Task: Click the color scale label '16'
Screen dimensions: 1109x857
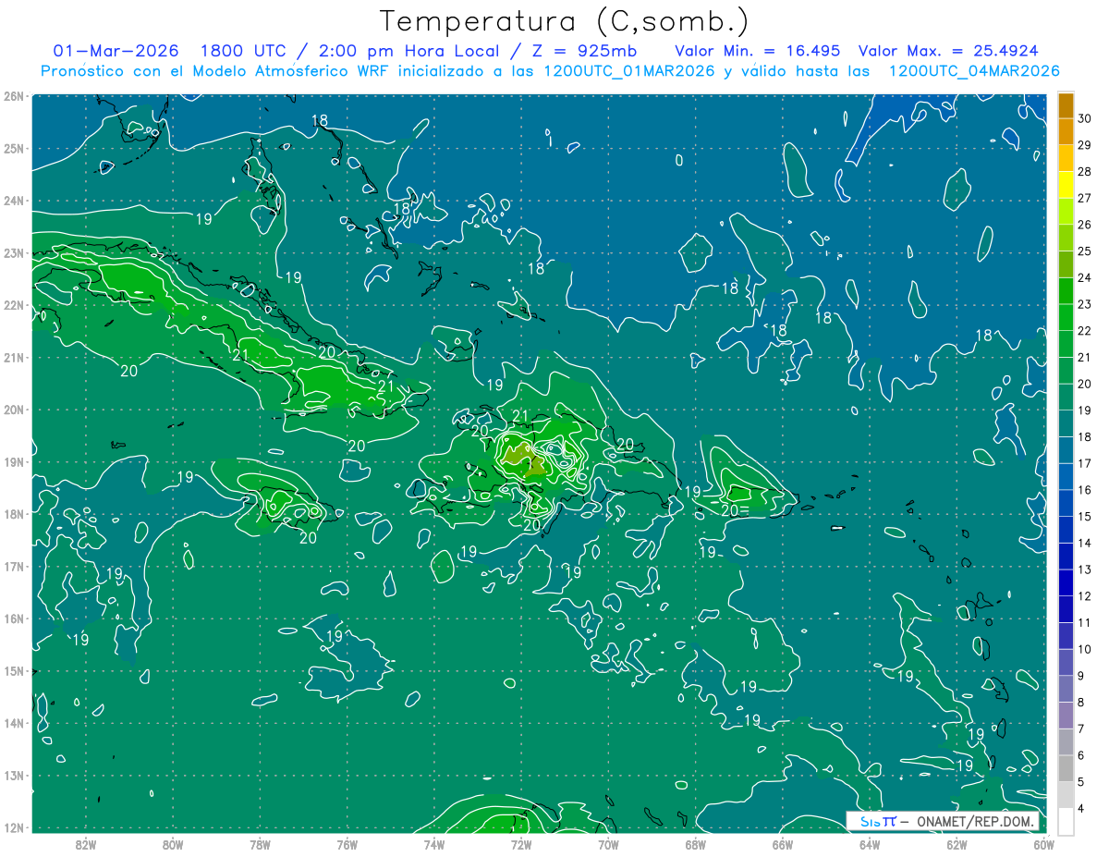Action: (1085, 490)
